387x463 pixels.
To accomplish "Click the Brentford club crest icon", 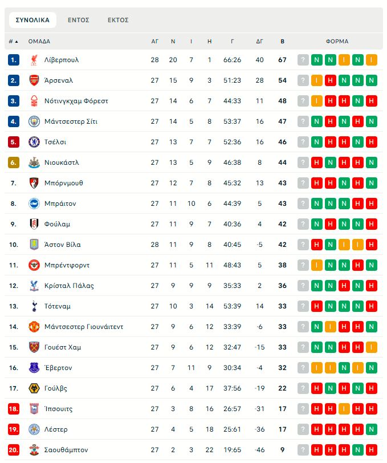I will [x=34, y=265].
